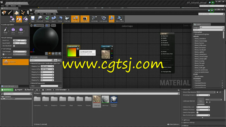Run Clean Up on material graph

(x=67, y=19)
